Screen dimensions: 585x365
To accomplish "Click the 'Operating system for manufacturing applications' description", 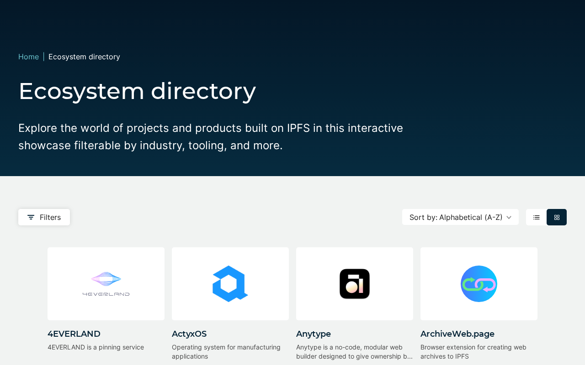I will click(226, 352).
